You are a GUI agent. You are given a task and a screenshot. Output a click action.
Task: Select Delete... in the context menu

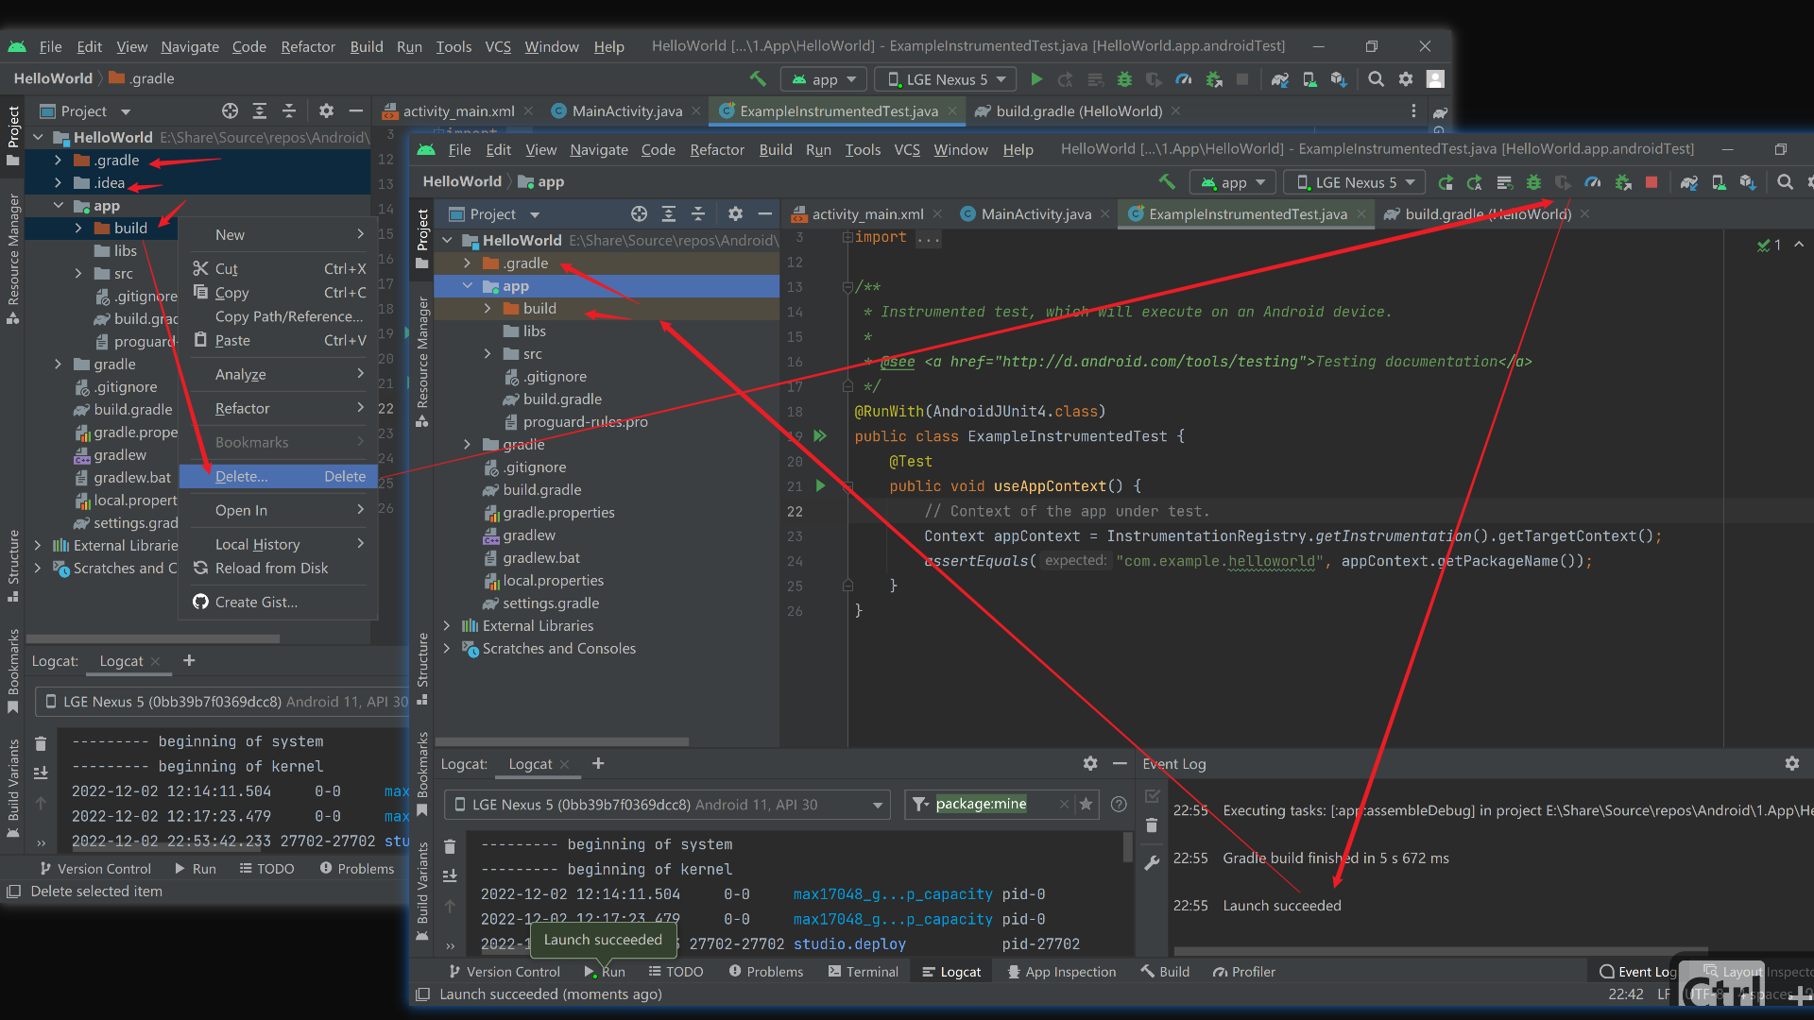[242, 476]
